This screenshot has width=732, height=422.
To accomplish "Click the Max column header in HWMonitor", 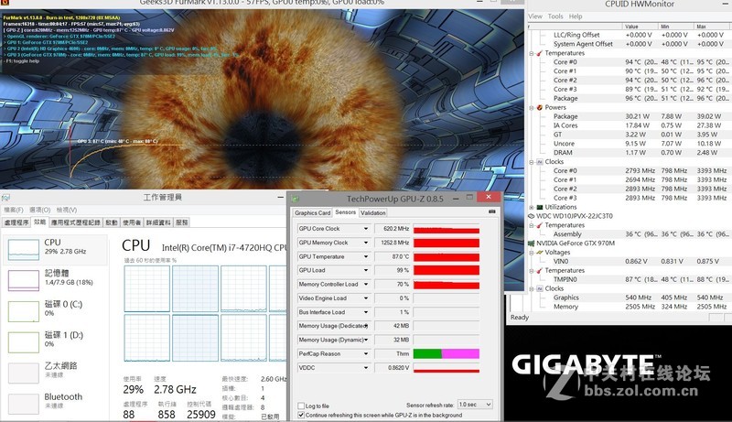I will 713,27.
